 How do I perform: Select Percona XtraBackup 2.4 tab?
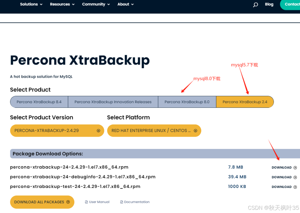point(245,102)
